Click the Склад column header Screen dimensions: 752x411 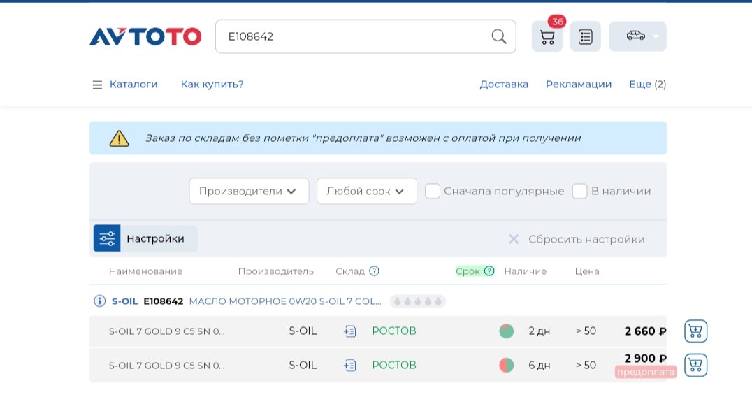[x=350, y=271]
